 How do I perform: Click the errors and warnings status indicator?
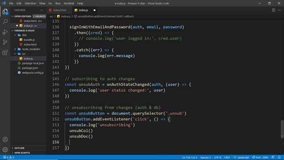(8, 157)
